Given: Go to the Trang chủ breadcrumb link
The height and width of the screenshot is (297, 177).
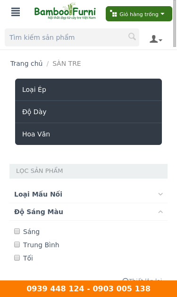Looking at the screenshot, I should [26, 63].
